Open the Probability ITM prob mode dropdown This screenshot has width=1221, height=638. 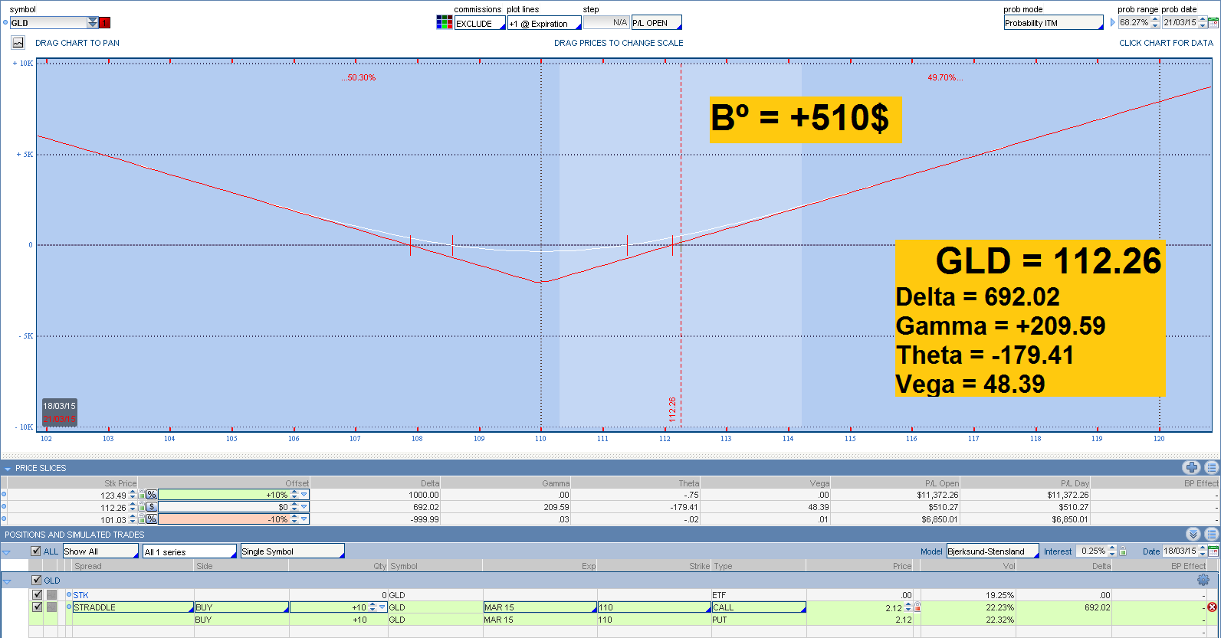(1054, 23)
